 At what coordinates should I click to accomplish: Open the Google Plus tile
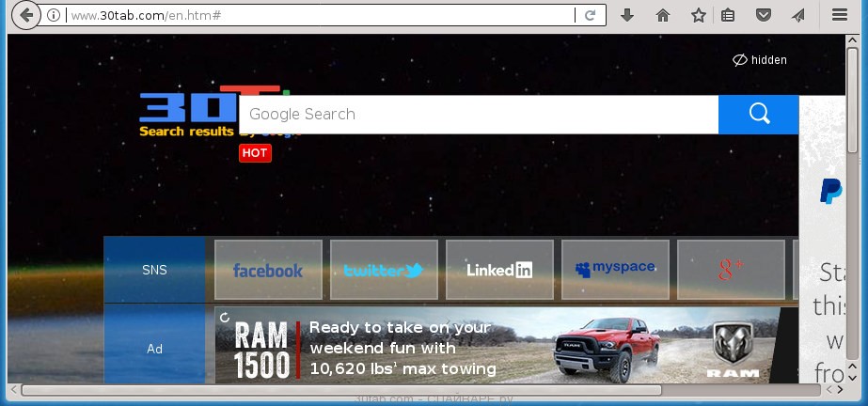(731, 270)
